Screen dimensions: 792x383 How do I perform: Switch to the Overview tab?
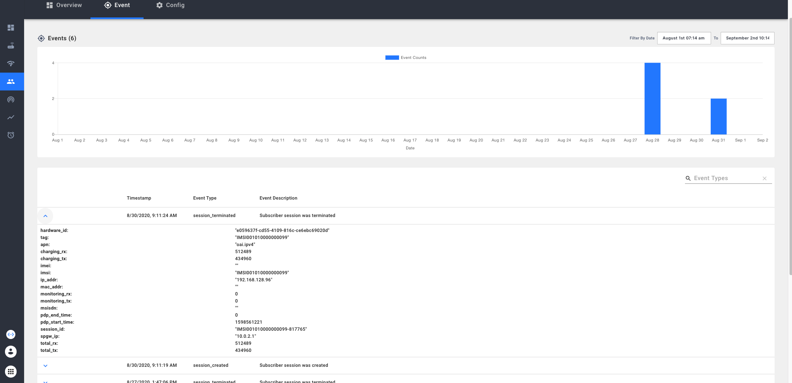click(64, 5)
